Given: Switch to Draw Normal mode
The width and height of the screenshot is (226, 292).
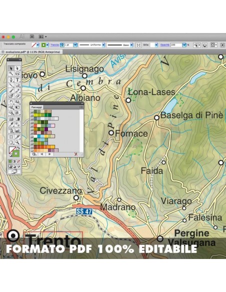Looking at the screenshot, I should [x=10, y=166].
